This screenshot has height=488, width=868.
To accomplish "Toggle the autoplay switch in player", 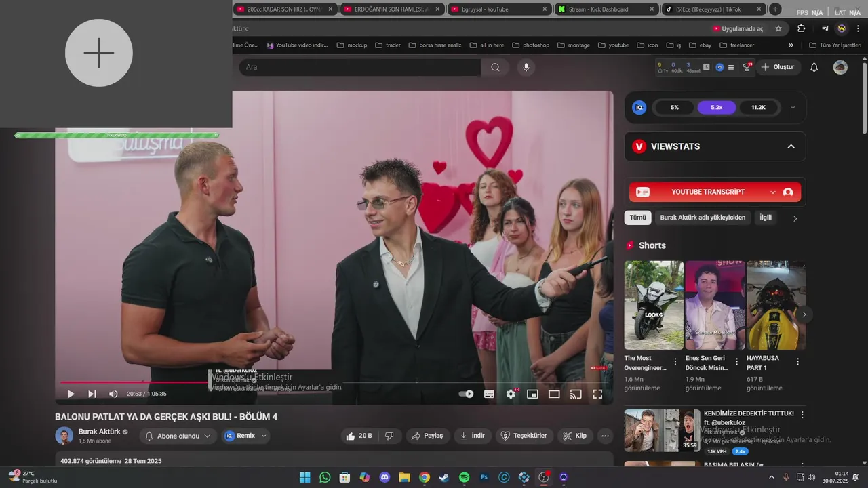I will click(466, 394).
